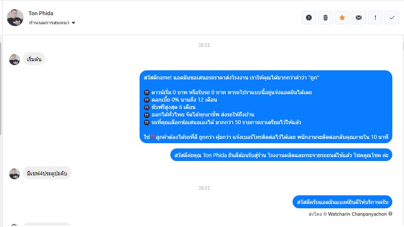Viewport: 404px width, 227px height.
Task: Click the exclamation mark priority icon
Action: pyautogui.click(x=375, y=17)
